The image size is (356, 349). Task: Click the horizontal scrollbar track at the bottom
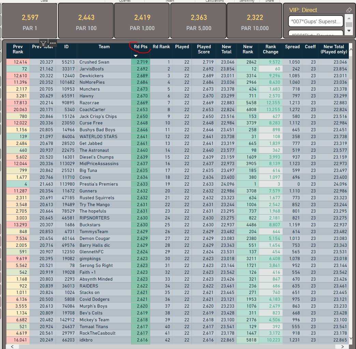(177, 346)
